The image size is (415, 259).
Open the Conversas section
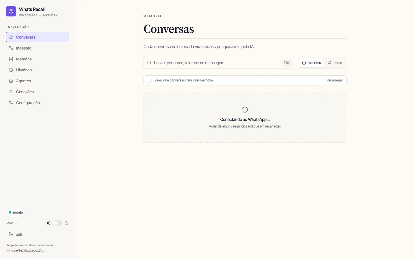(37, 37)
